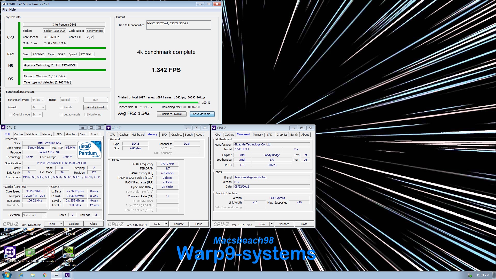The width and height of the screenshot is (496, 279).
Task: Select the GPUPI1B desktop shortcut label
Action: pyautogui.click(x=68, y=234)
